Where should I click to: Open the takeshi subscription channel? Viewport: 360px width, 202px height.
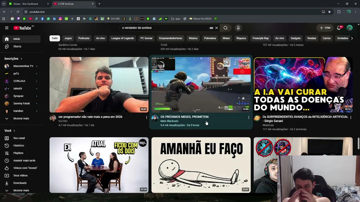(21, 89)
